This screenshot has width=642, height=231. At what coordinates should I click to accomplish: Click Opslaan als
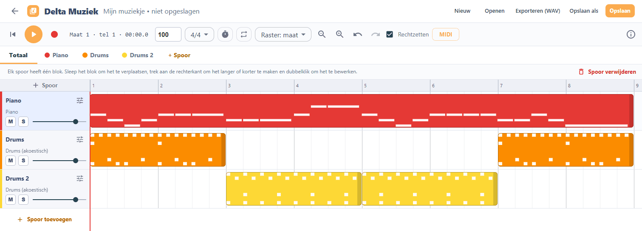point(584,11)
